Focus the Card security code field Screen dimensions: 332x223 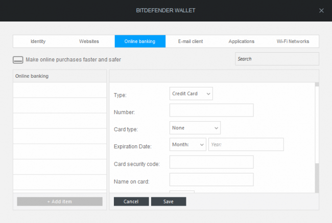coord(211,162)
